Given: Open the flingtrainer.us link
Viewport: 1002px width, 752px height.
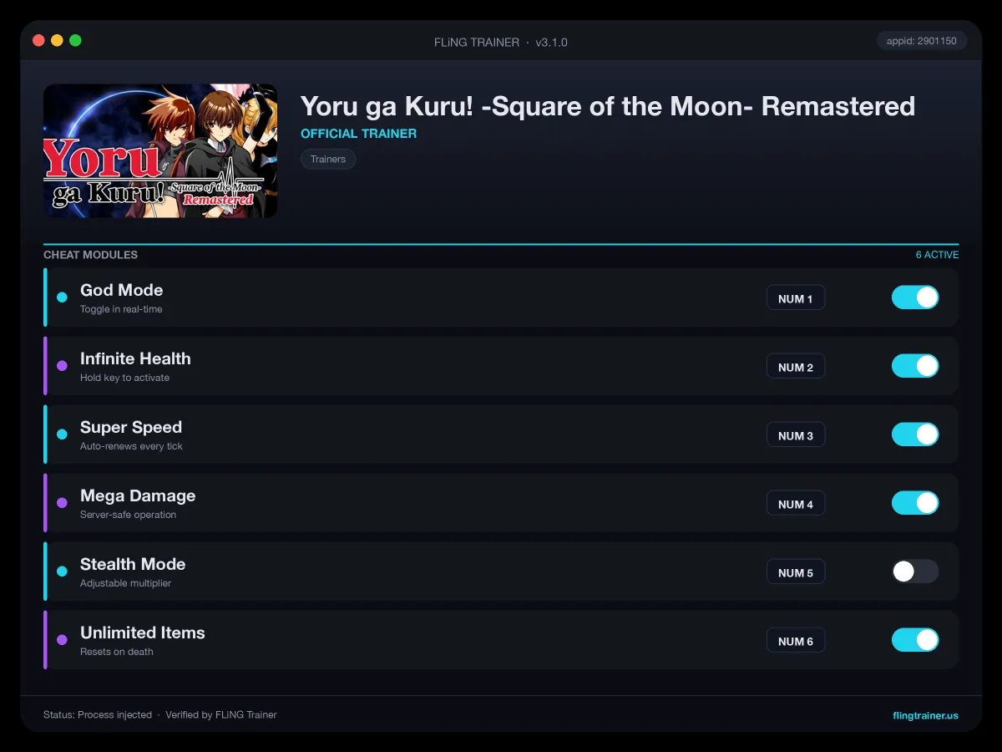Looking at the screenshot, I should point(925,715).
